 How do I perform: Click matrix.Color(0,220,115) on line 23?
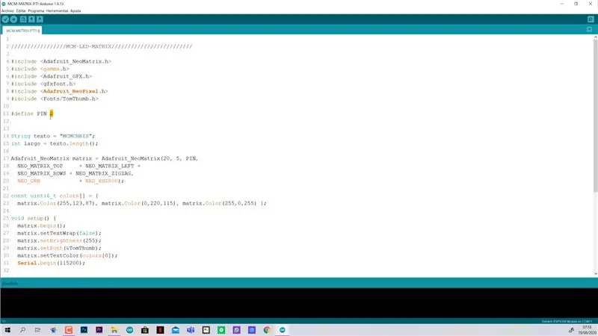point(140,203)
